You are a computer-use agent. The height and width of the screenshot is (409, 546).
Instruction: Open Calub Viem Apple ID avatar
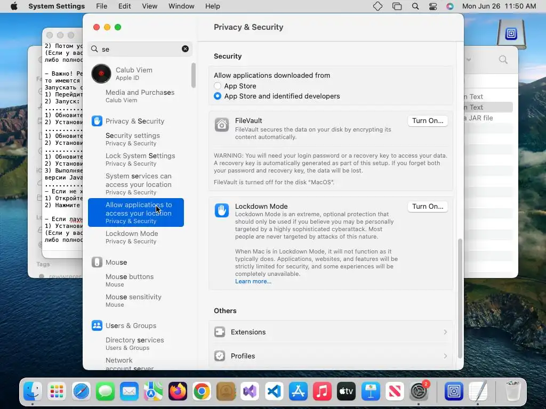[101, 73]
